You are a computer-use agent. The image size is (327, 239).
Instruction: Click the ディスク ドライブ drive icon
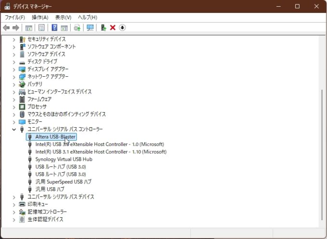click(22, 62)
